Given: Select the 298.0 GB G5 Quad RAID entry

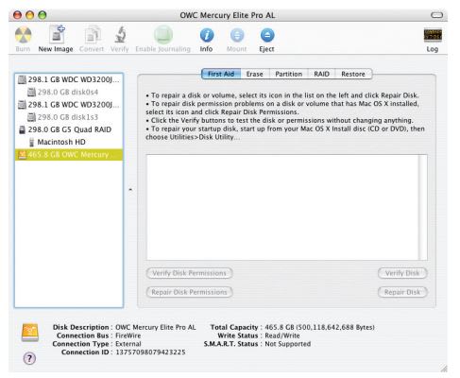Looking at the screenshot, I should pos(69,129).
